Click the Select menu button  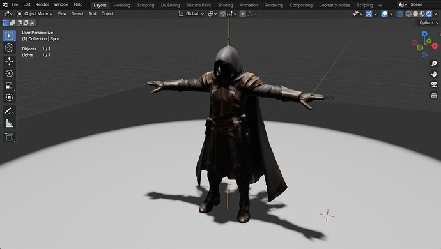click(77, 13)
